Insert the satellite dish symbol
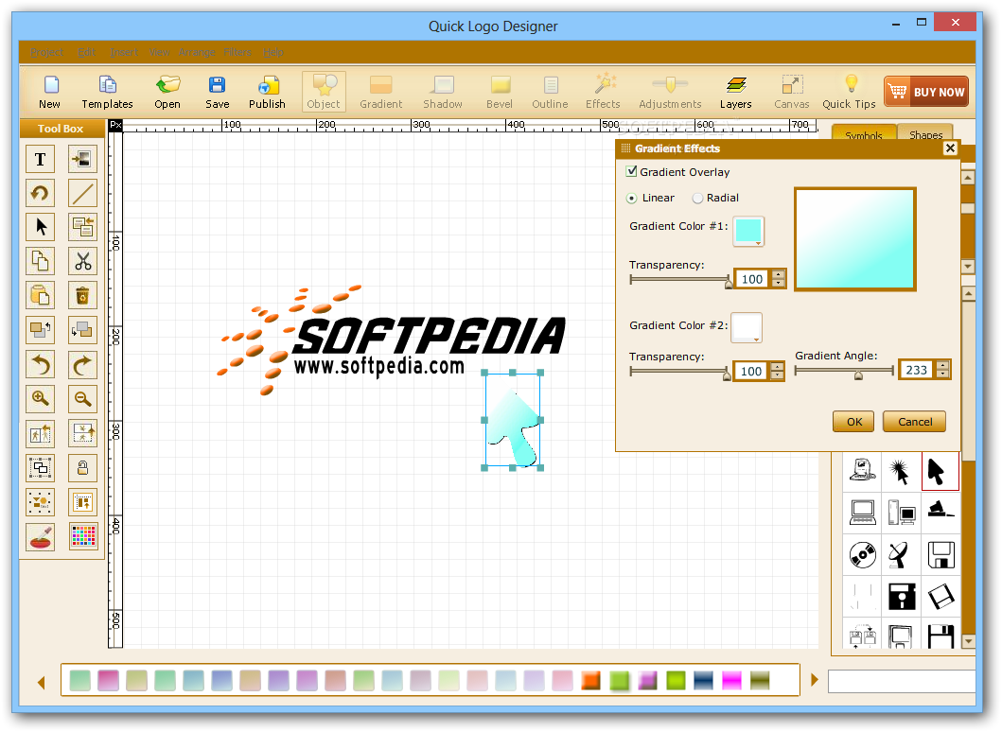 click(x=901, y=554)
